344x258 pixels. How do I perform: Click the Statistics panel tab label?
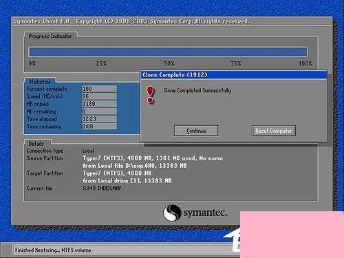point(40,82)
